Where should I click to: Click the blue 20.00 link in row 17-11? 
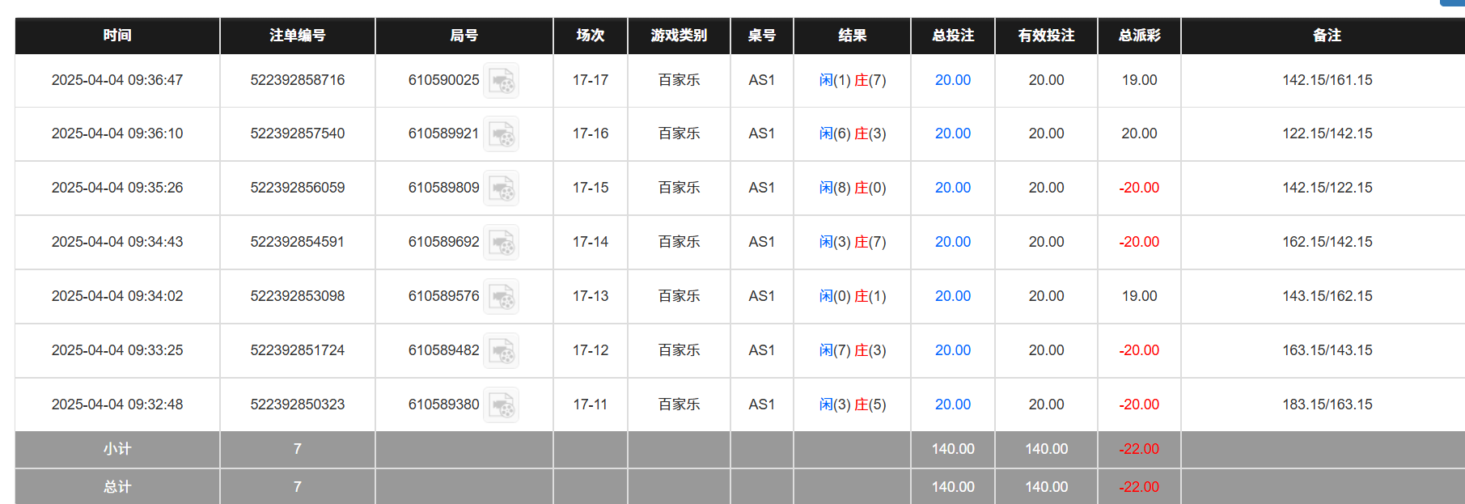pyautogui.click(x=952, y=404)
